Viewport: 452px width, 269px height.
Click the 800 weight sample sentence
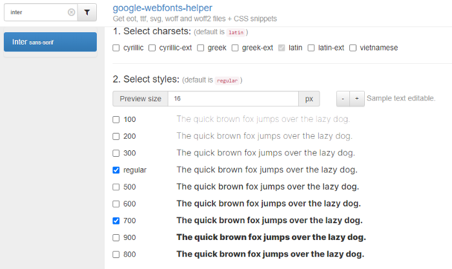pyautogui.click(x=271, y=254)
